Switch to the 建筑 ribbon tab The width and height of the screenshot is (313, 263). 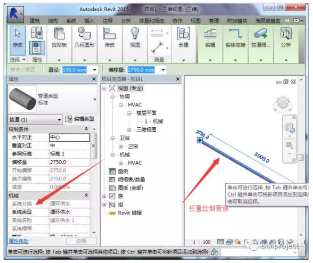point(35,21)
